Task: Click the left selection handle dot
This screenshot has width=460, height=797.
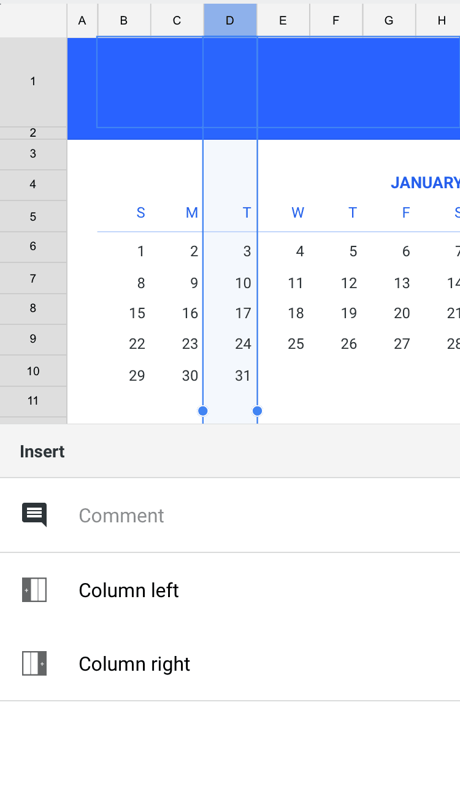Action: (203, 411)
